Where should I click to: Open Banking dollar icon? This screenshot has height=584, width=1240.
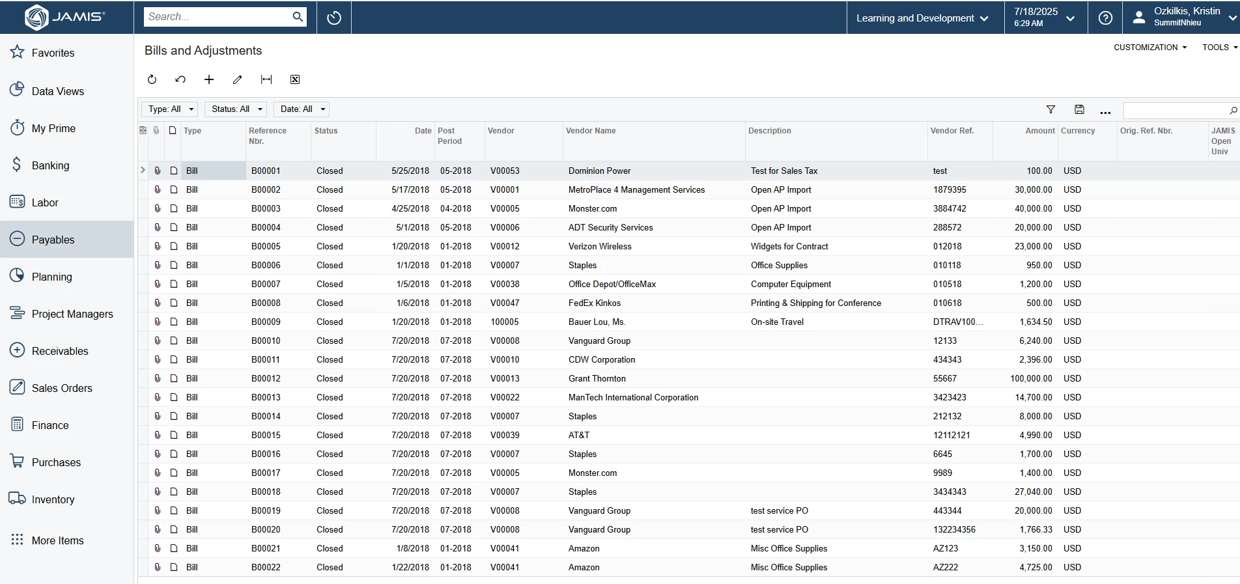tap(18, 165)
